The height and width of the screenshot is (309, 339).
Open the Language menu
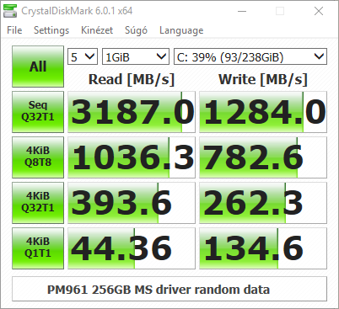pos(181,30)
